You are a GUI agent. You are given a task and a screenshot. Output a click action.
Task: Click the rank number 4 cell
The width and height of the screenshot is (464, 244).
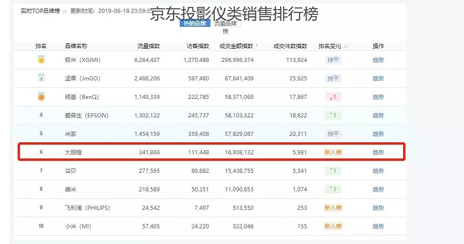[x=41, y=115]
